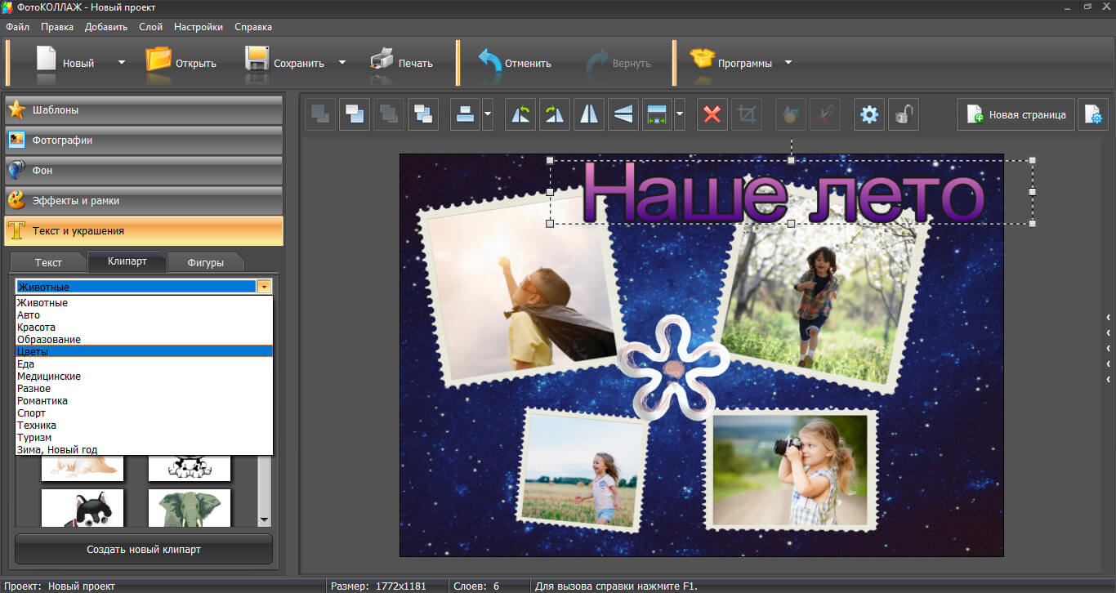Switch to the Клипарт tab

pyautogui.click(x=127, y=261)
